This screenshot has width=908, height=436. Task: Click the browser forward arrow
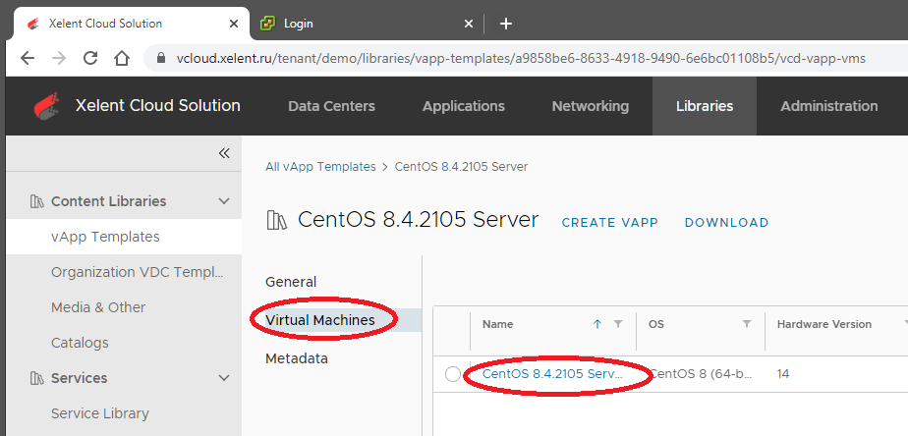pyautogui.click(x=59, y=58)
